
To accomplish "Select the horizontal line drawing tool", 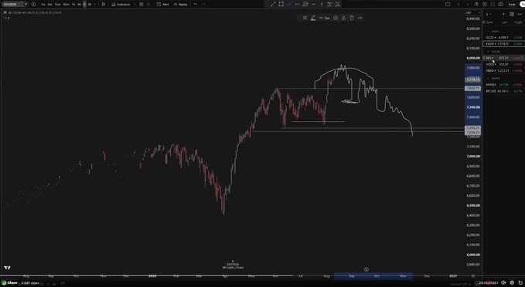I will point(313,5).
